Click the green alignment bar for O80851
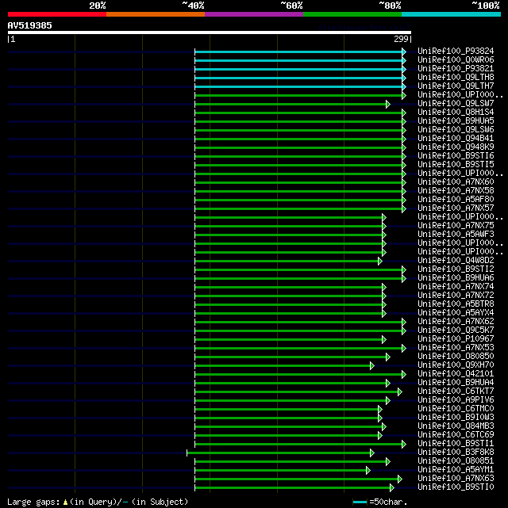The width and height of the screenshot is (508, 508). coord(291,462)
